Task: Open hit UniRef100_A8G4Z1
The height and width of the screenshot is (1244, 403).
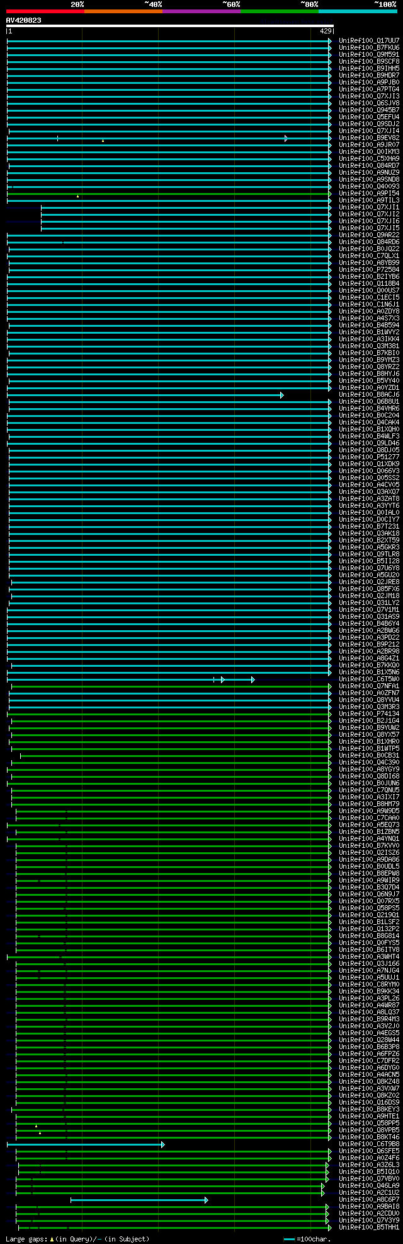Action: coord(369,659)
